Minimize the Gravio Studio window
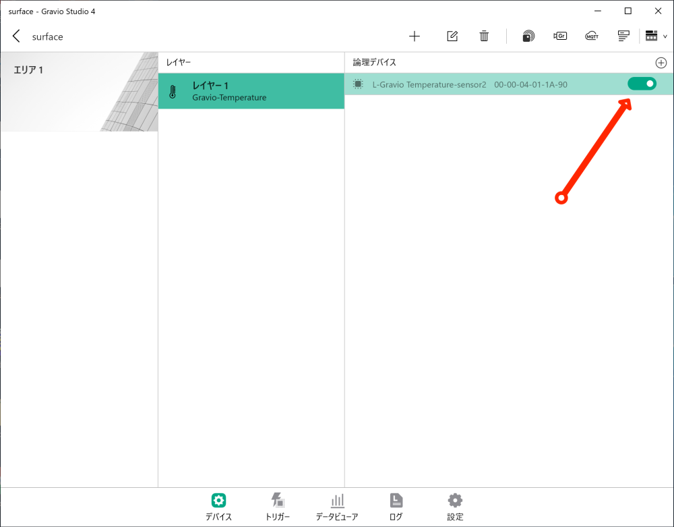This screenshot has width=674, height=527. pos(597,11)
